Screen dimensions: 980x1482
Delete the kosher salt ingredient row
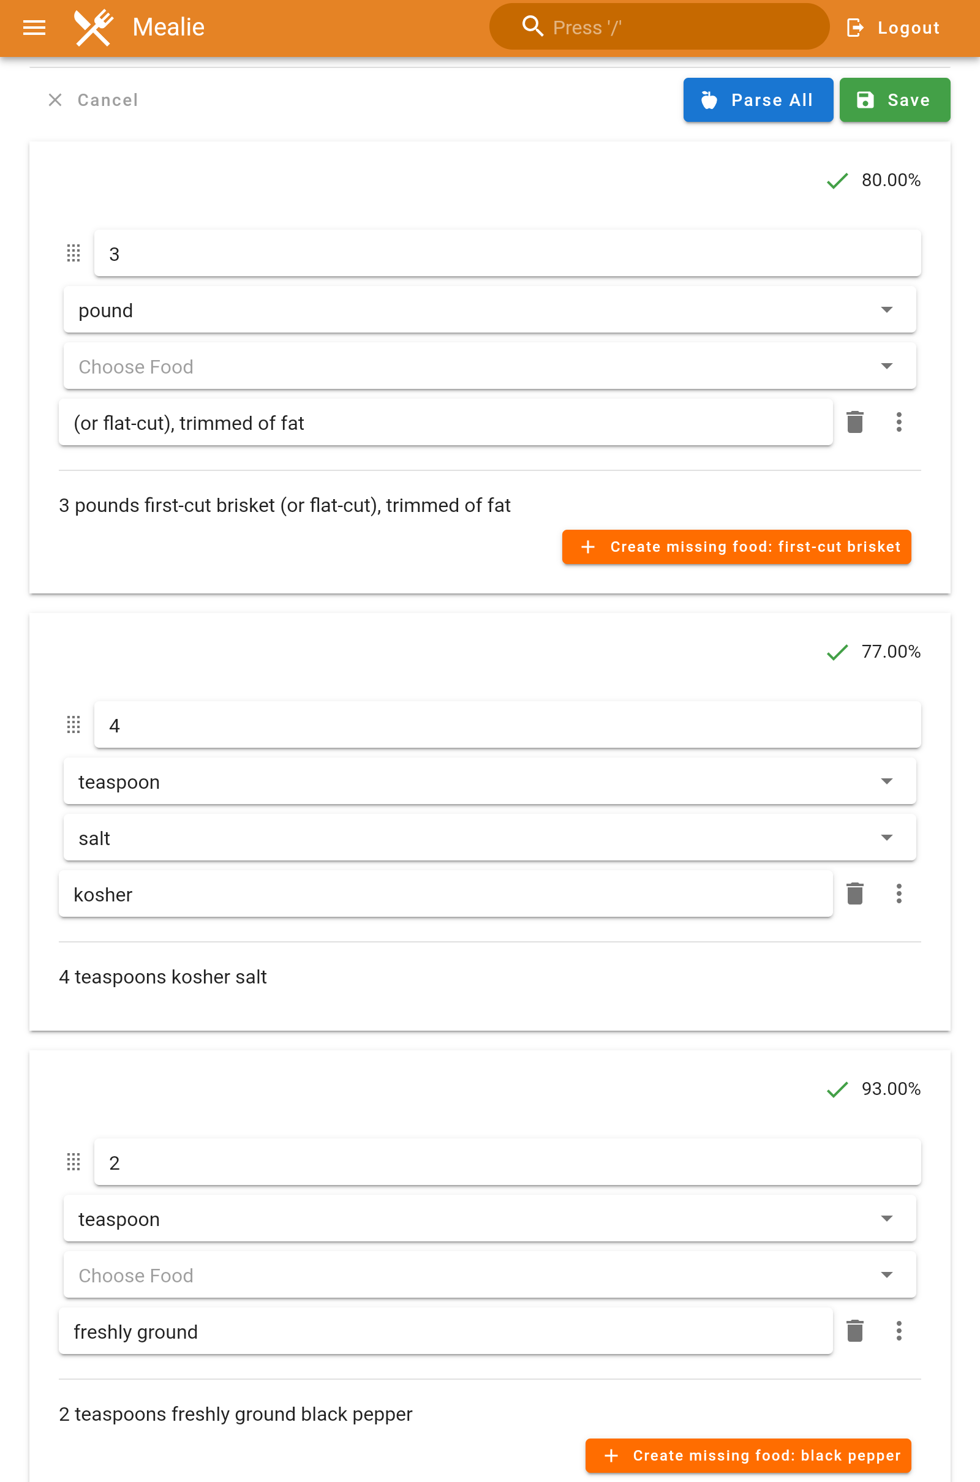click(x=854, y=894)
